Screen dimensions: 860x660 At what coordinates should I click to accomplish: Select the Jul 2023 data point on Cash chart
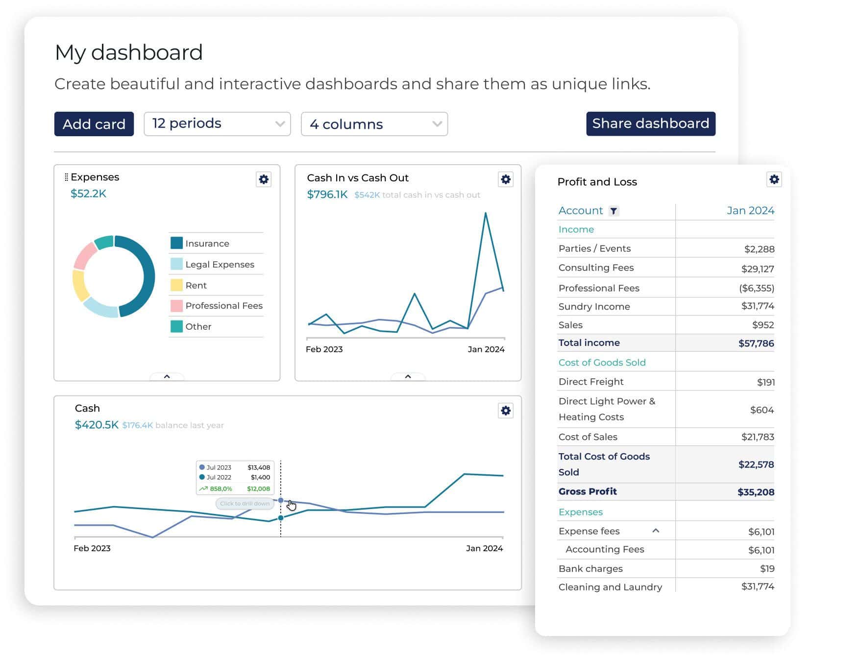pos(280,501)
